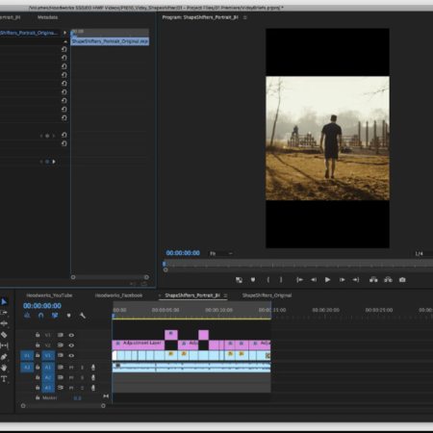Image resolution: width=433 pixels, height=433 pixels.
Task: Open timeline display settings wrench
Action: point(83,316)
